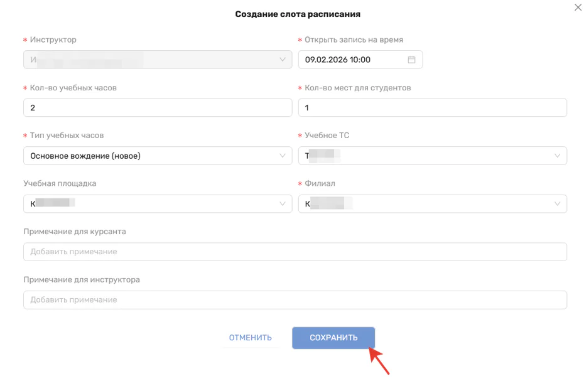
Task: Click the 'Создание слота расписания' dialog title
Action: [298, 14]
